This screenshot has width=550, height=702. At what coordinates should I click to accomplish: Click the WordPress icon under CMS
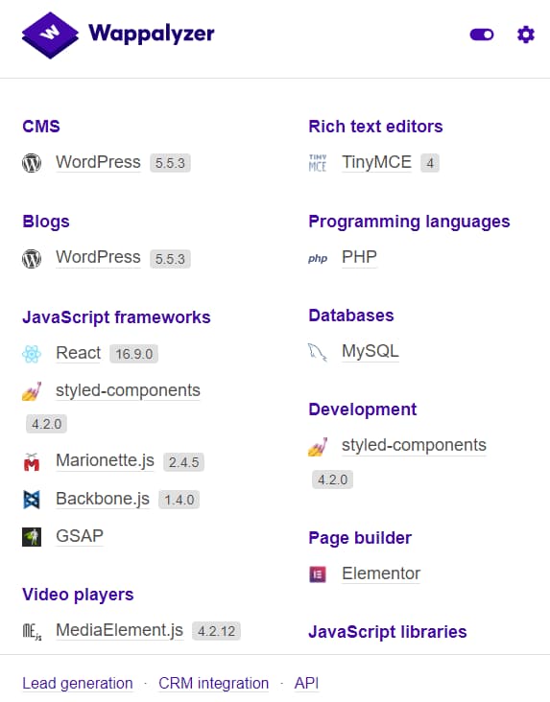(32, 162)
